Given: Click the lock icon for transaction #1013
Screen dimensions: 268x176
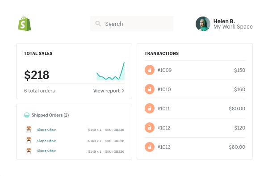Looking at the screenshot, I should tap(150, 147).
